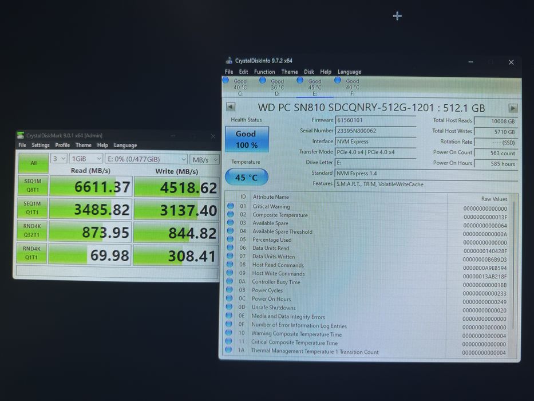534x401 pixels.
Task: Open Theme menu in CrystalDiskInfo
Action: coord(290,72)
